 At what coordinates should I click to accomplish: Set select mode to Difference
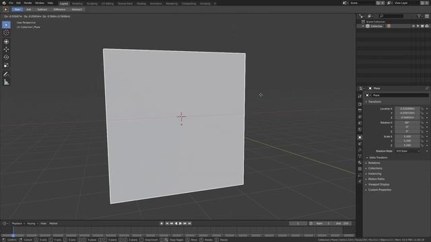59,9
